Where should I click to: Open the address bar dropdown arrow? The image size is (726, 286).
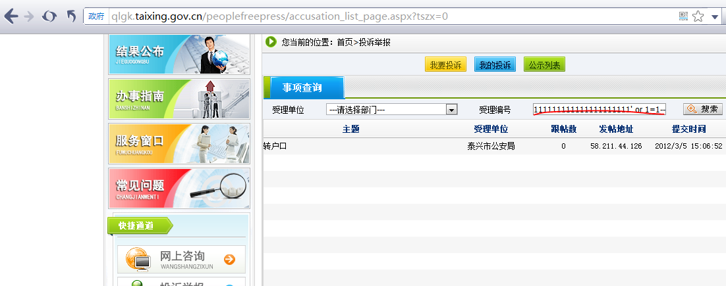(715, 18)
